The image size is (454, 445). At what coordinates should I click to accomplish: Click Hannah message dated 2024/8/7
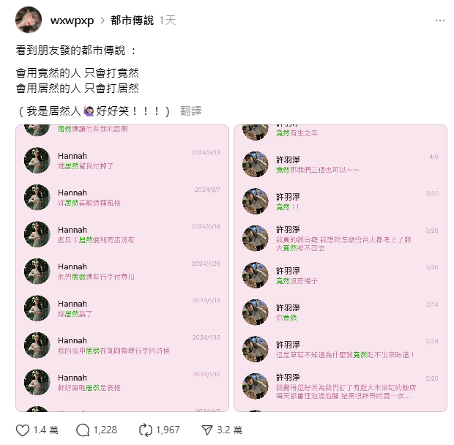point(122,198)
